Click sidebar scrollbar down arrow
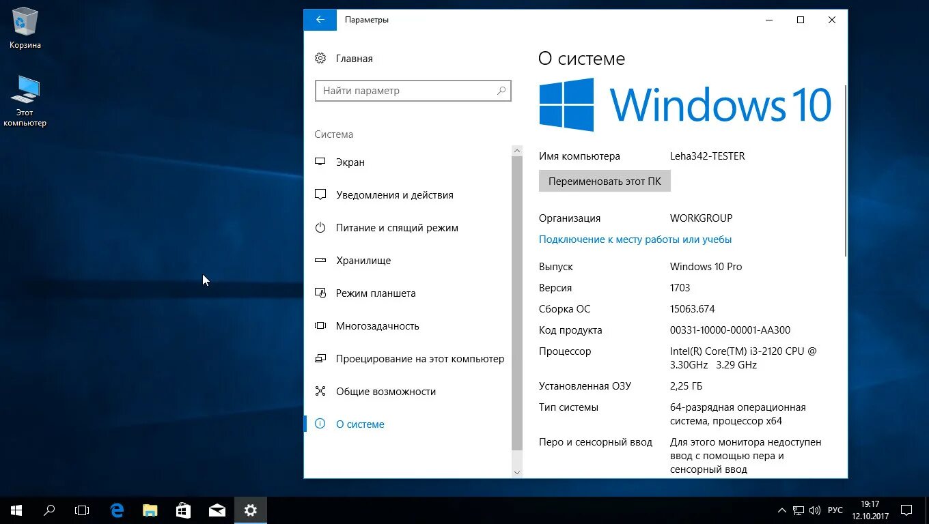Viewport: 929px width, 524px height. [516, 472]
